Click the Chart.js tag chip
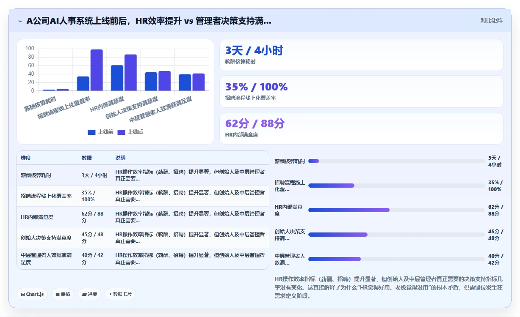This screenshot has width=520, height=317. pos(32,294)
